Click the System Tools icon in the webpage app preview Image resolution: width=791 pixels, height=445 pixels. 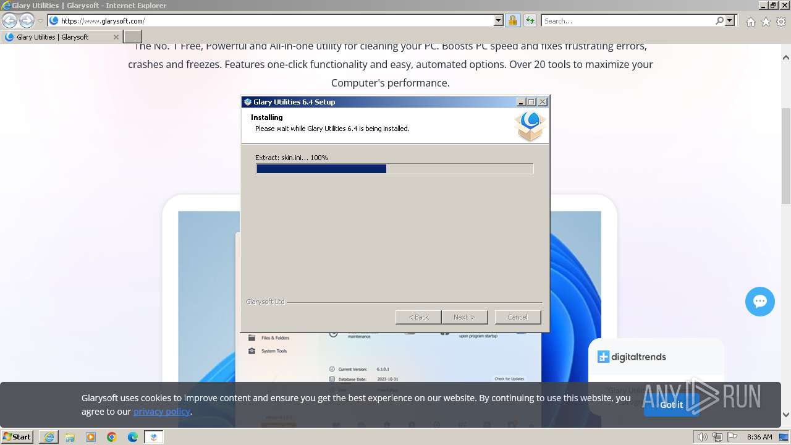pyautogui.click(x=252, y=351)
